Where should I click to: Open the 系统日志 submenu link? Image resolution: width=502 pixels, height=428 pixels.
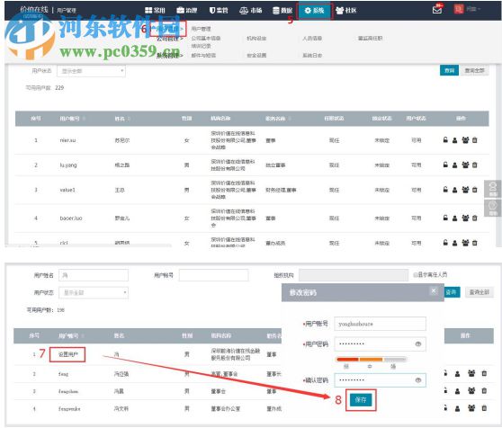(312, 56)
